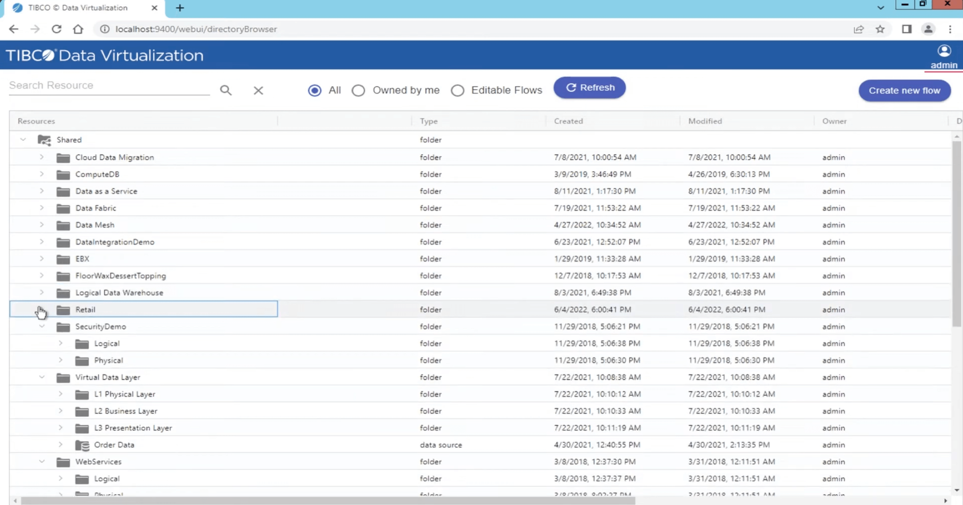Clear the search with the X icon
Screen dimensions: 963x505
coord(258,90)
